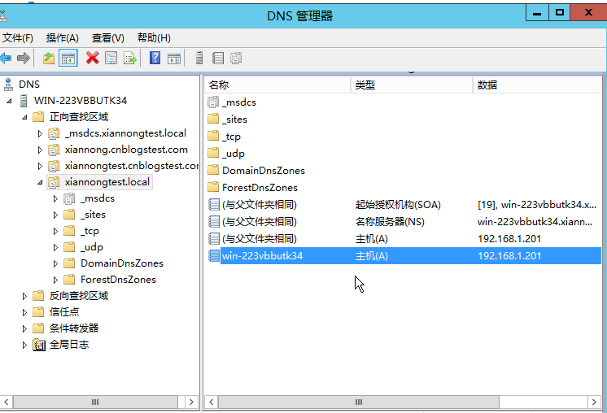Click the Export list toolbar icon
This screenshot has width=607, height=413.
[x=129, y=58]
